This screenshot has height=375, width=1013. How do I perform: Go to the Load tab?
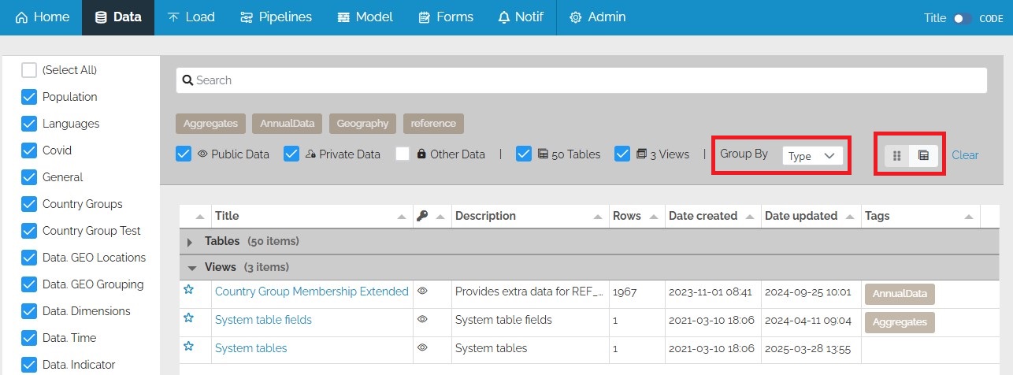coord(191,17)
